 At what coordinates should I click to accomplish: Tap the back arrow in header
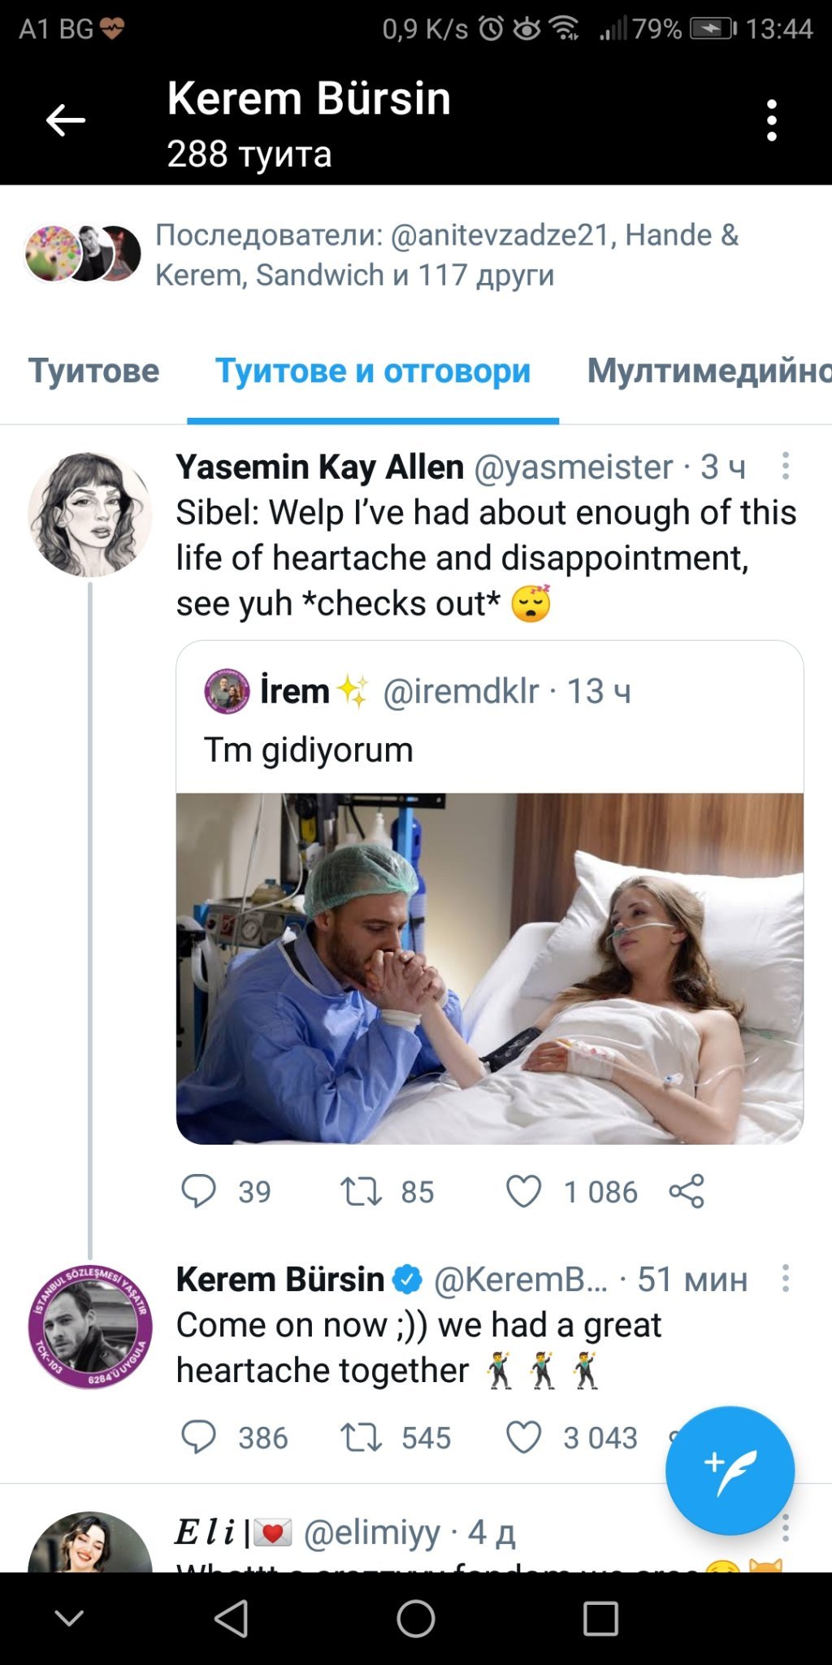tap(65, 120)
